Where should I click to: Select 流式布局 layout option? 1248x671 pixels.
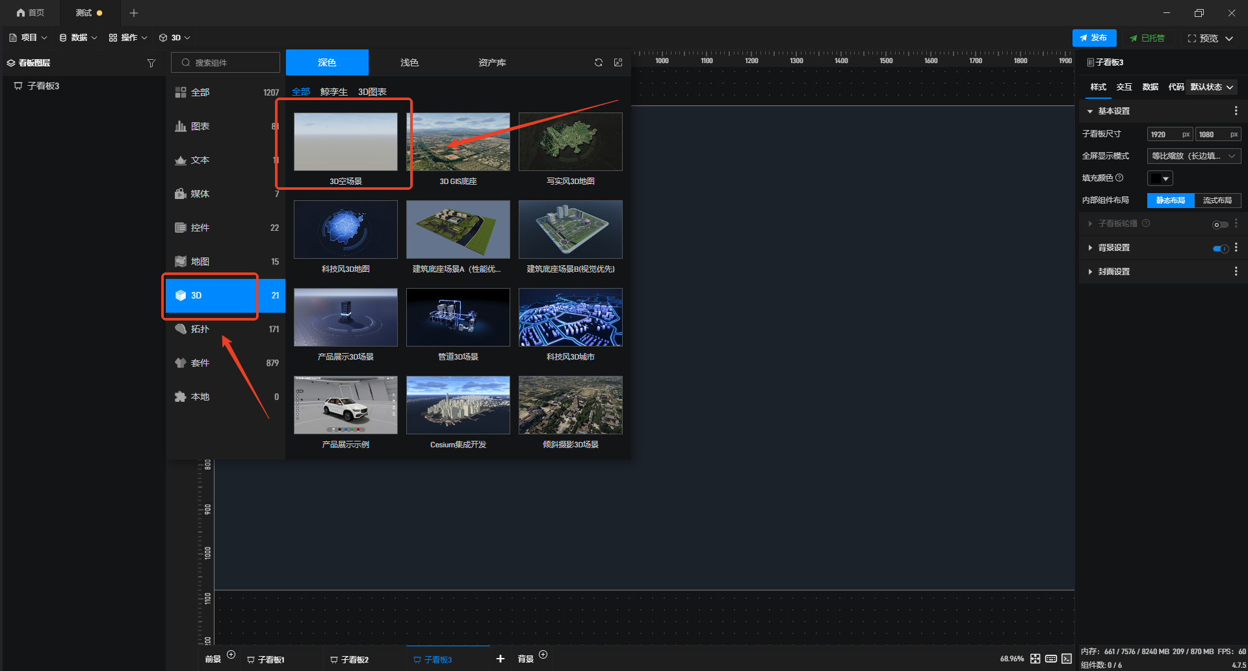coord(1217,200)
